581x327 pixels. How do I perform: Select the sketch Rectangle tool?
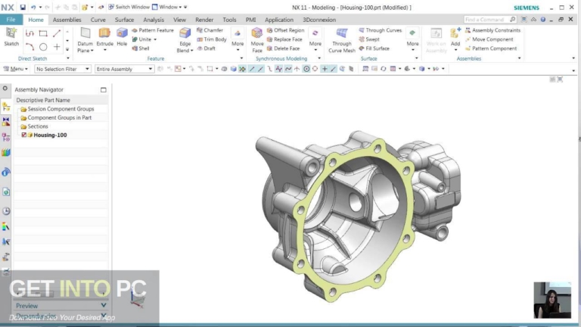click(x=43, y=34)
